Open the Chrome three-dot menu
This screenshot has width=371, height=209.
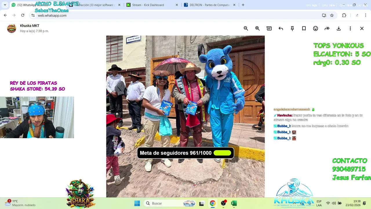click(x=365, y=15)
